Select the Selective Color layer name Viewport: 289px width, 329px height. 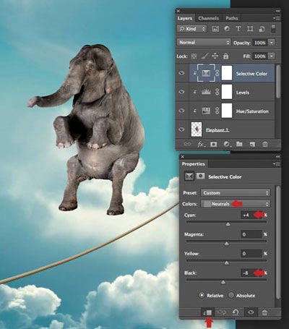tap(251, 74)
